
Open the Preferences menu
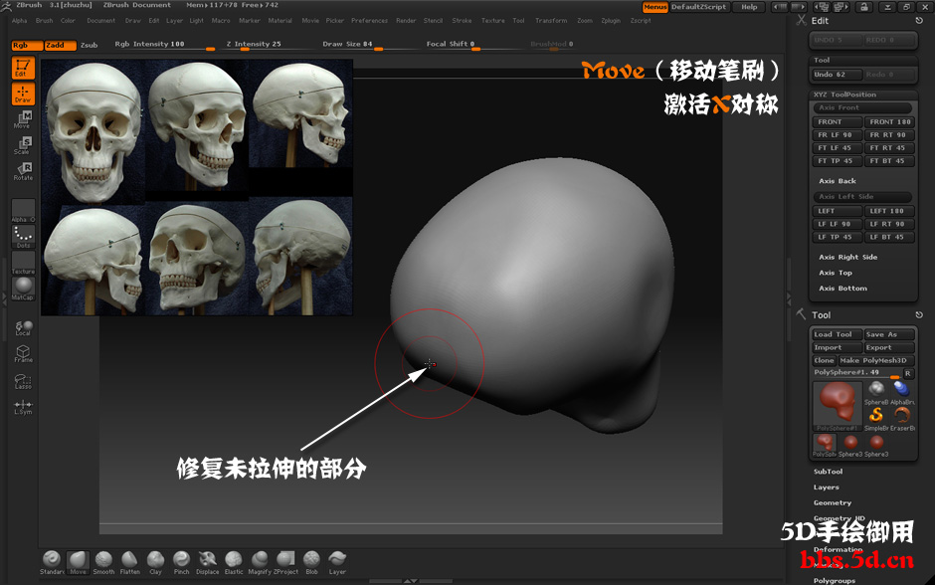tap(369, 20)
